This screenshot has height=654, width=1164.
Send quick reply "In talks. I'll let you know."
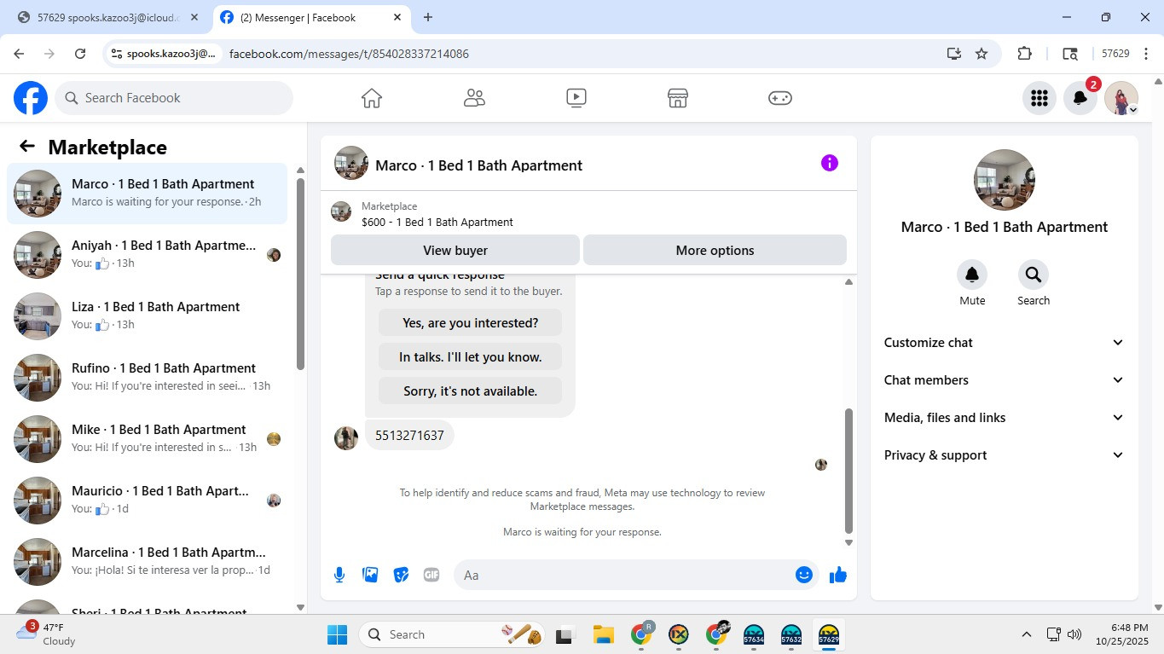[x=471, y=356]
